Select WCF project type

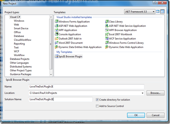[16, 51]
